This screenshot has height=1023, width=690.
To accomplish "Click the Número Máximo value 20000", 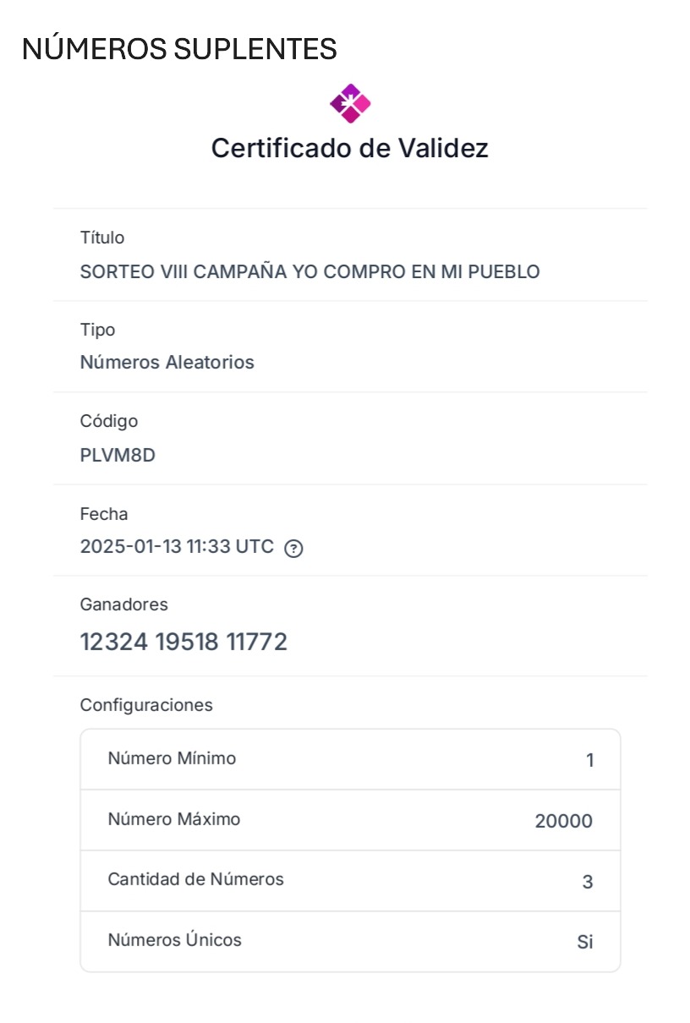I will click(564, 821).
